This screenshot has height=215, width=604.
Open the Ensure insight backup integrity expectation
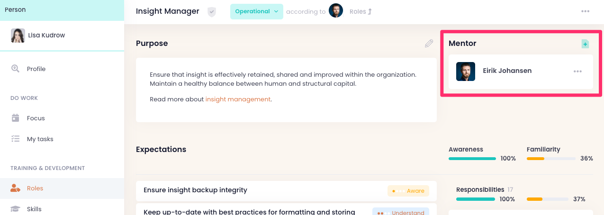point(195,190)
